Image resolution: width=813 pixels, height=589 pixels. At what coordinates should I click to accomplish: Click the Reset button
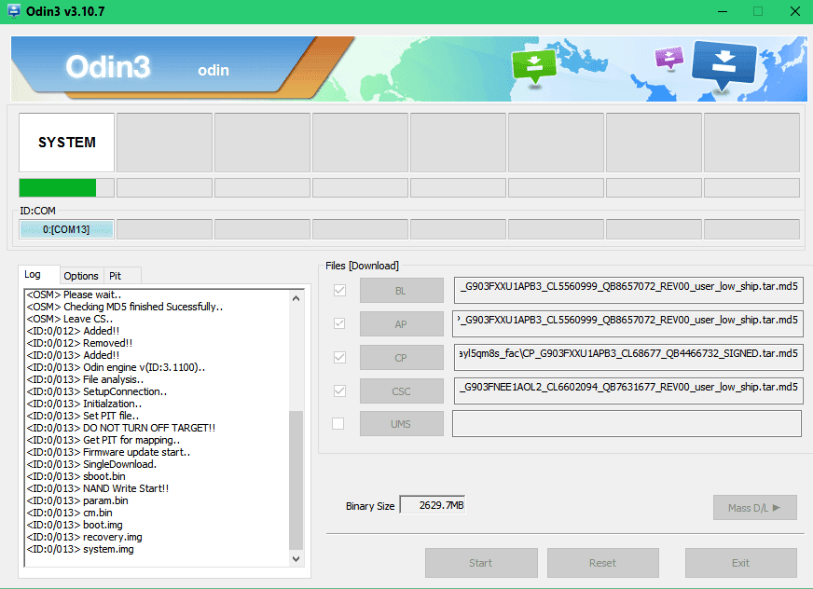point(603,563)
